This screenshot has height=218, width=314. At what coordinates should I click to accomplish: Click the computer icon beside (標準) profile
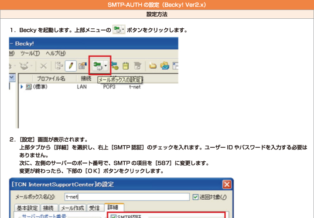(29, 87)
